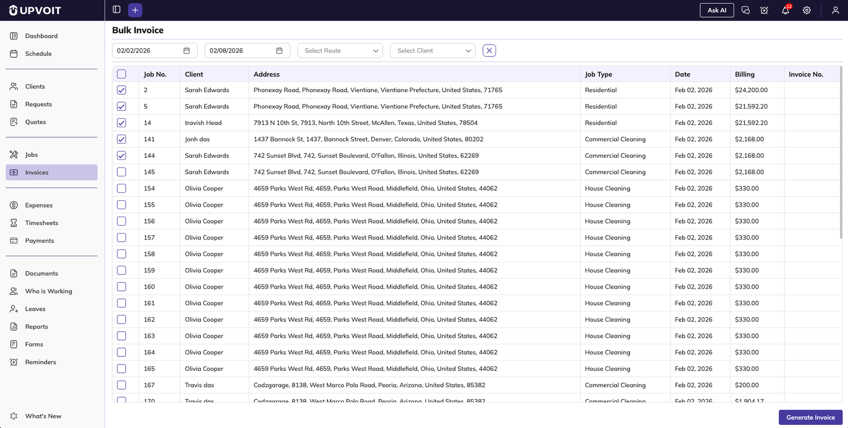This screenshot has height=428, width=848.
Task: Click the Dashboard sidebar icon
Action: click(x=14, y=36)
